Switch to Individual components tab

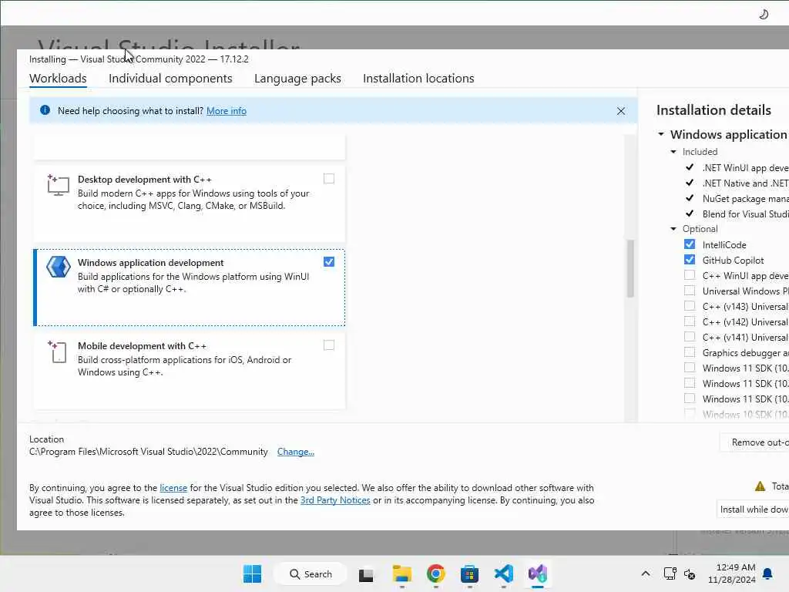170,79
